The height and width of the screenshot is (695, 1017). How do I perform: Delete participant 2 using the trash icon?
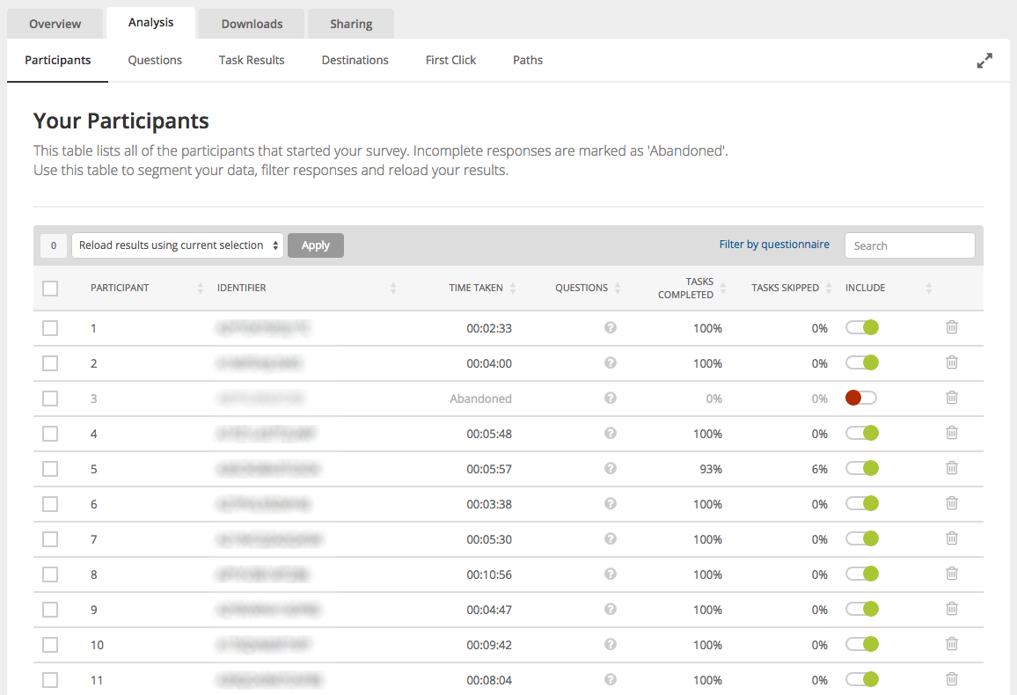(x=952, y=362)
